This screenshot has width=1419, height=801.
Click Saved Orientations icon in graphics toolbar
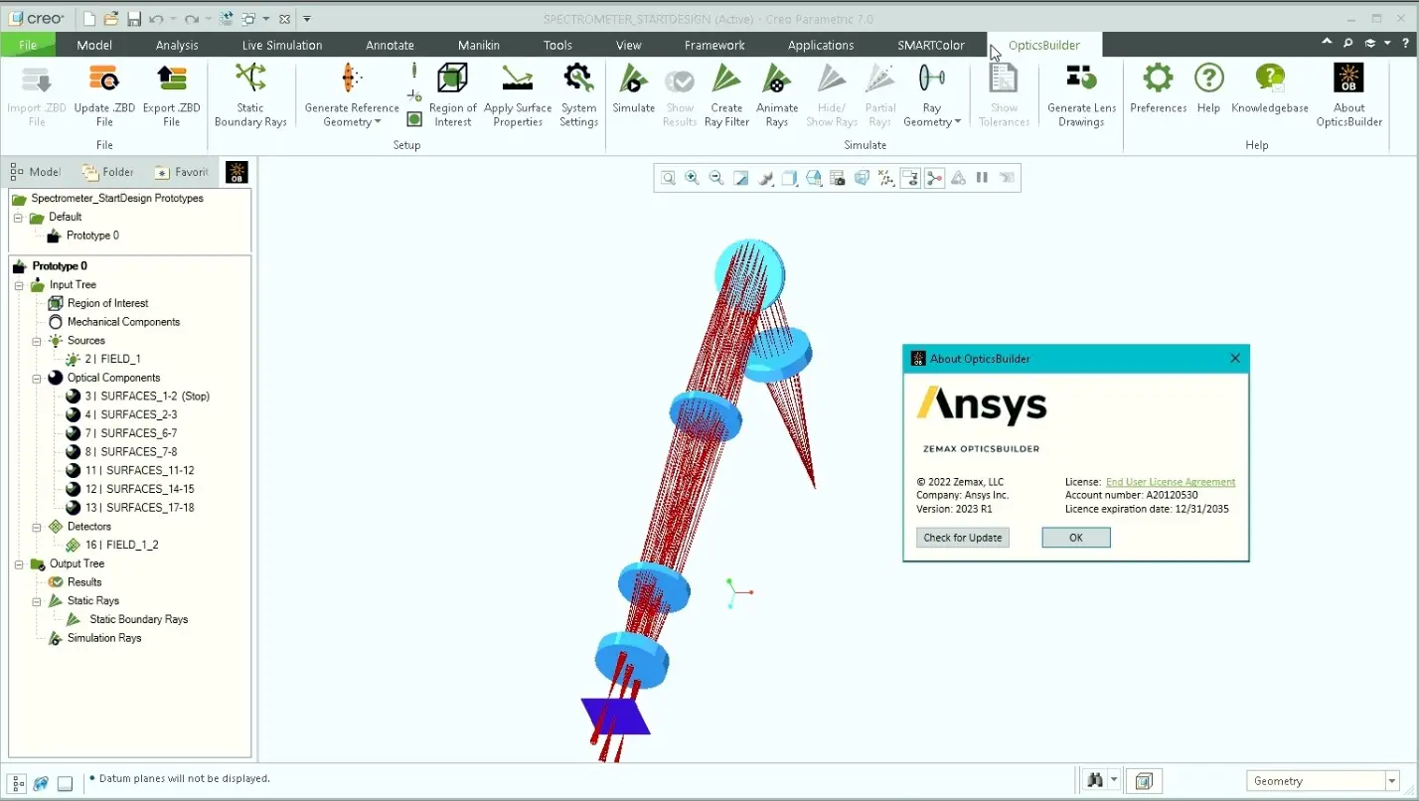tap(814, 178)
